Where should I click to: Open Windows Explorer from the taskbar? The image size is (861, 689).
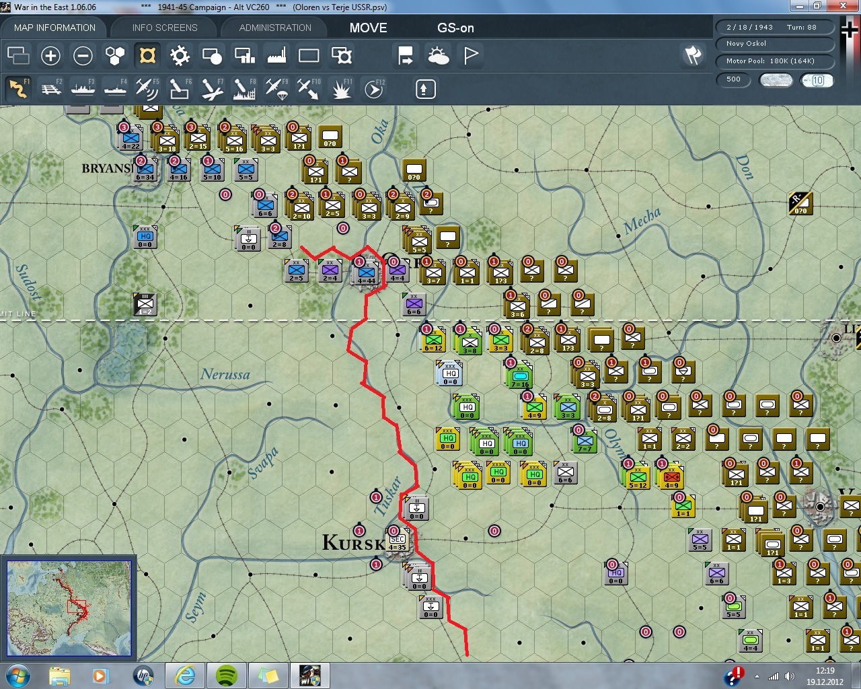point(60,675)
